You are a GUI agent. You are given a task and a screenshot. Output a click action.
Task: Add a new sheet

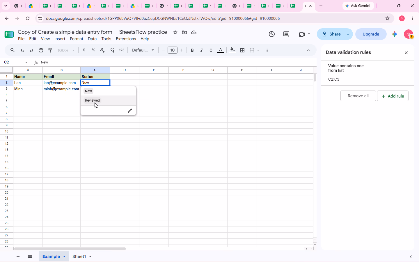coord(18,256)
